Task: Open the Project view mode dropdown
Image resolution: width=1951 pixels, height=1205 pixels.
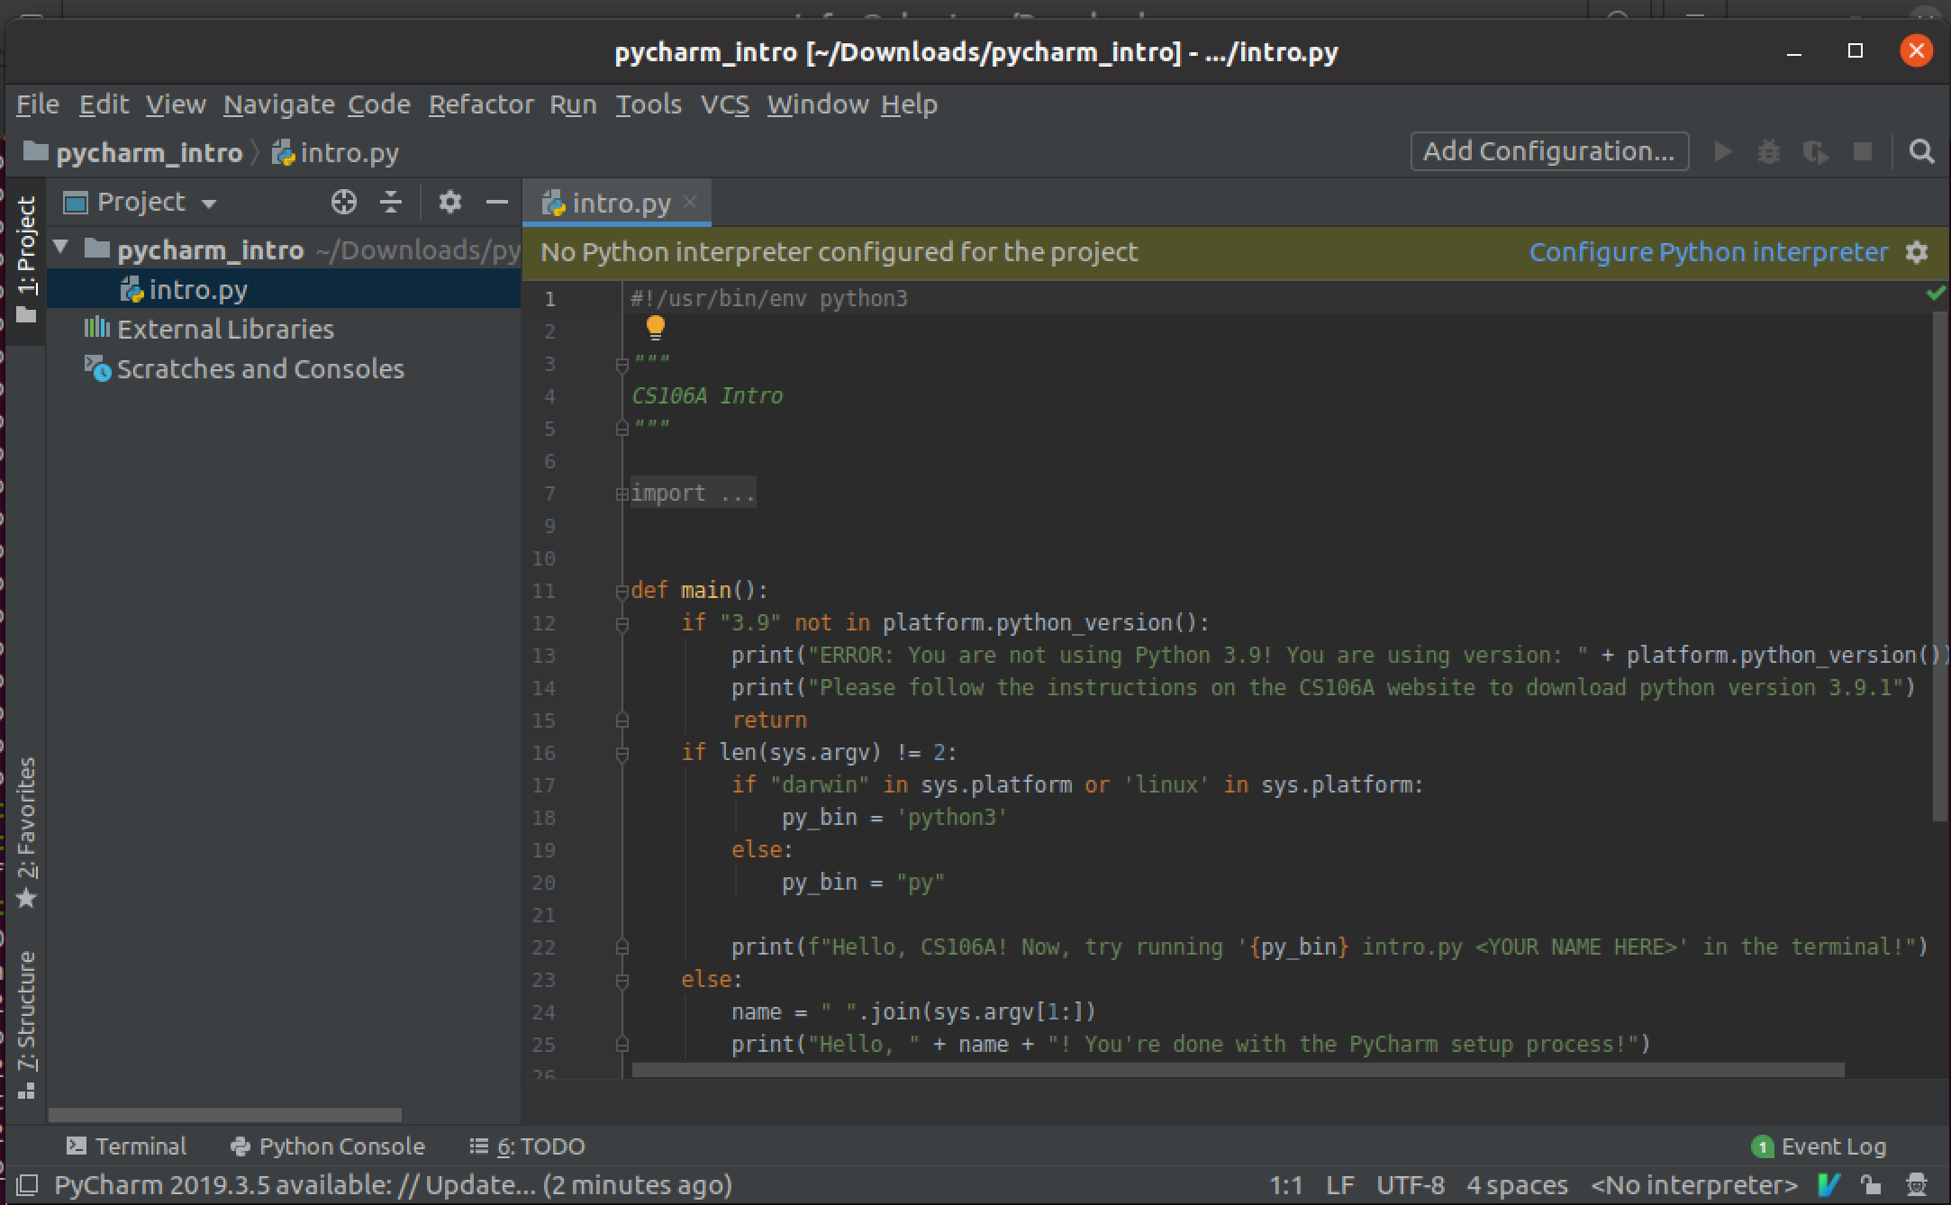Action: point(211,202)
